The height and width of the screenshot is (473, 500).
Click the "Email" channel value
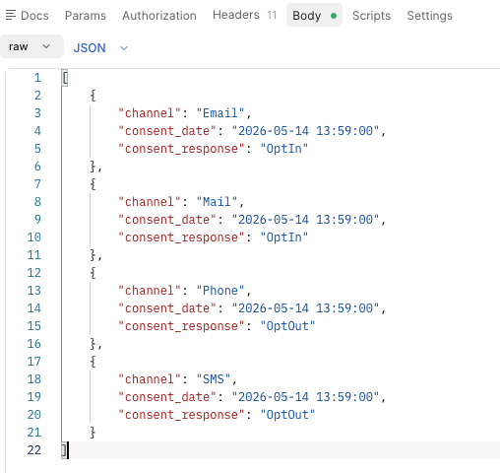coord(220,113)
